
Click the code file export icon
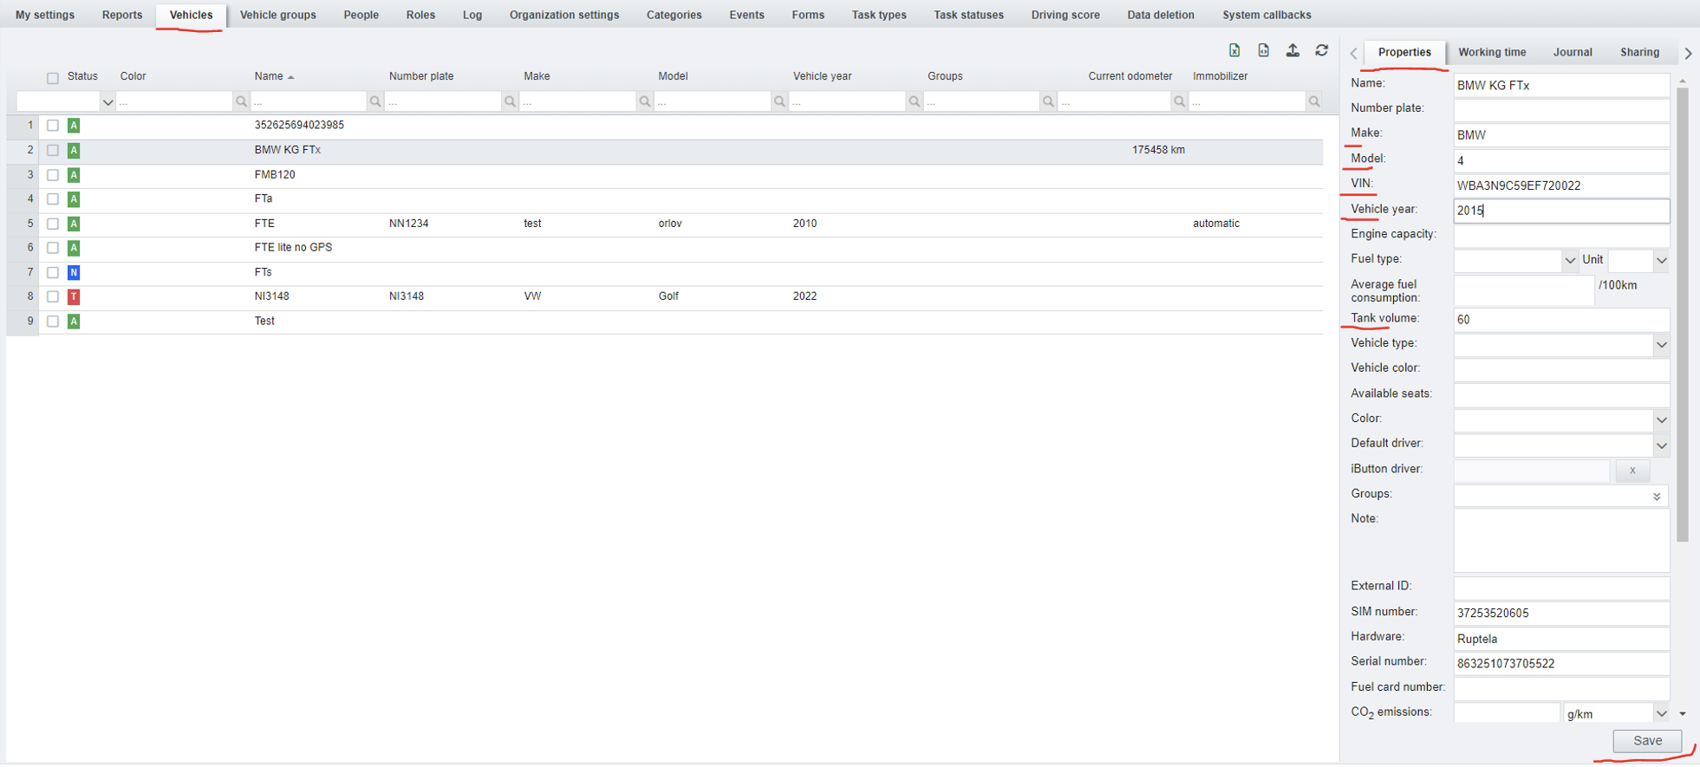[1264, 50]
